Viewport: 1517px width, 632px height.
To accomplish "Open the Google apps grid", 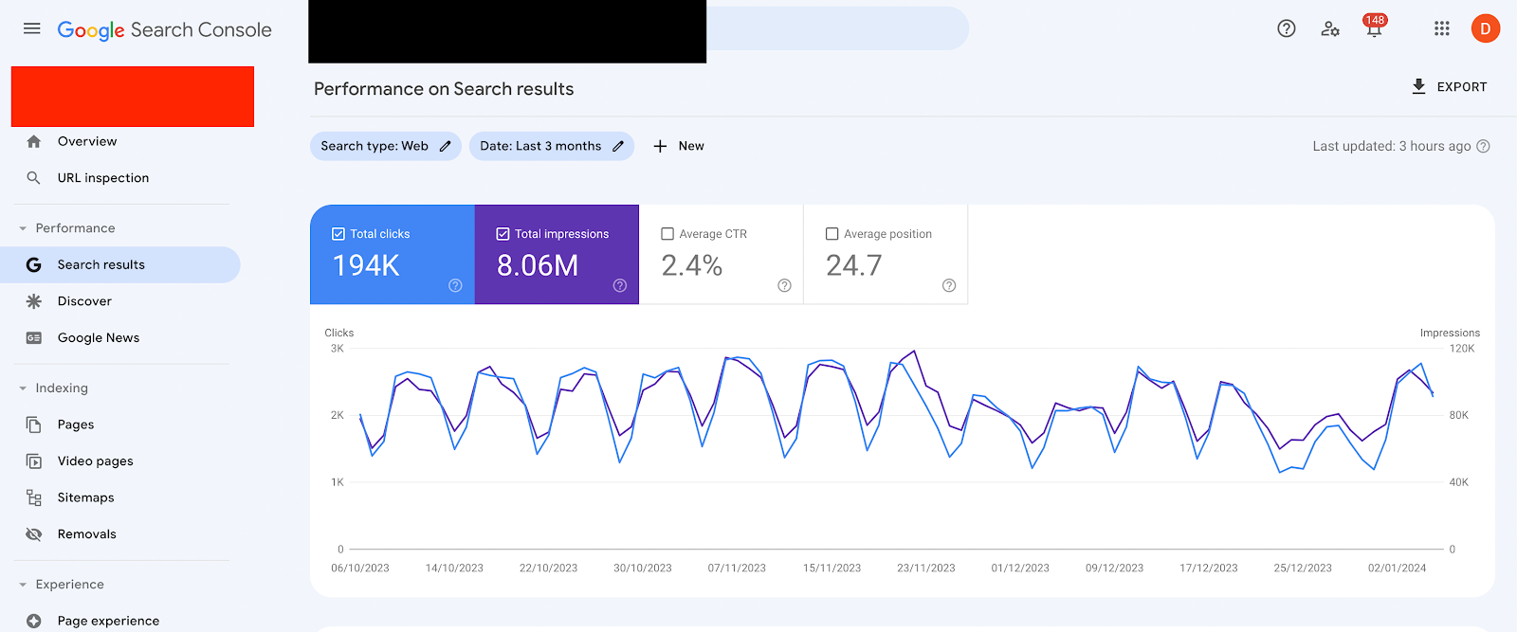I will [1442, 28].
